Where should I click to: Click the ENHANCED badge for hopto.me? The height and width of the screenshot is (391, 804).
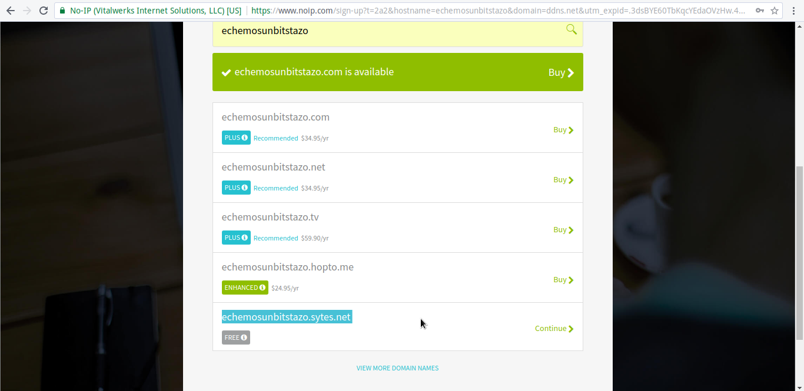pos(245,288)
